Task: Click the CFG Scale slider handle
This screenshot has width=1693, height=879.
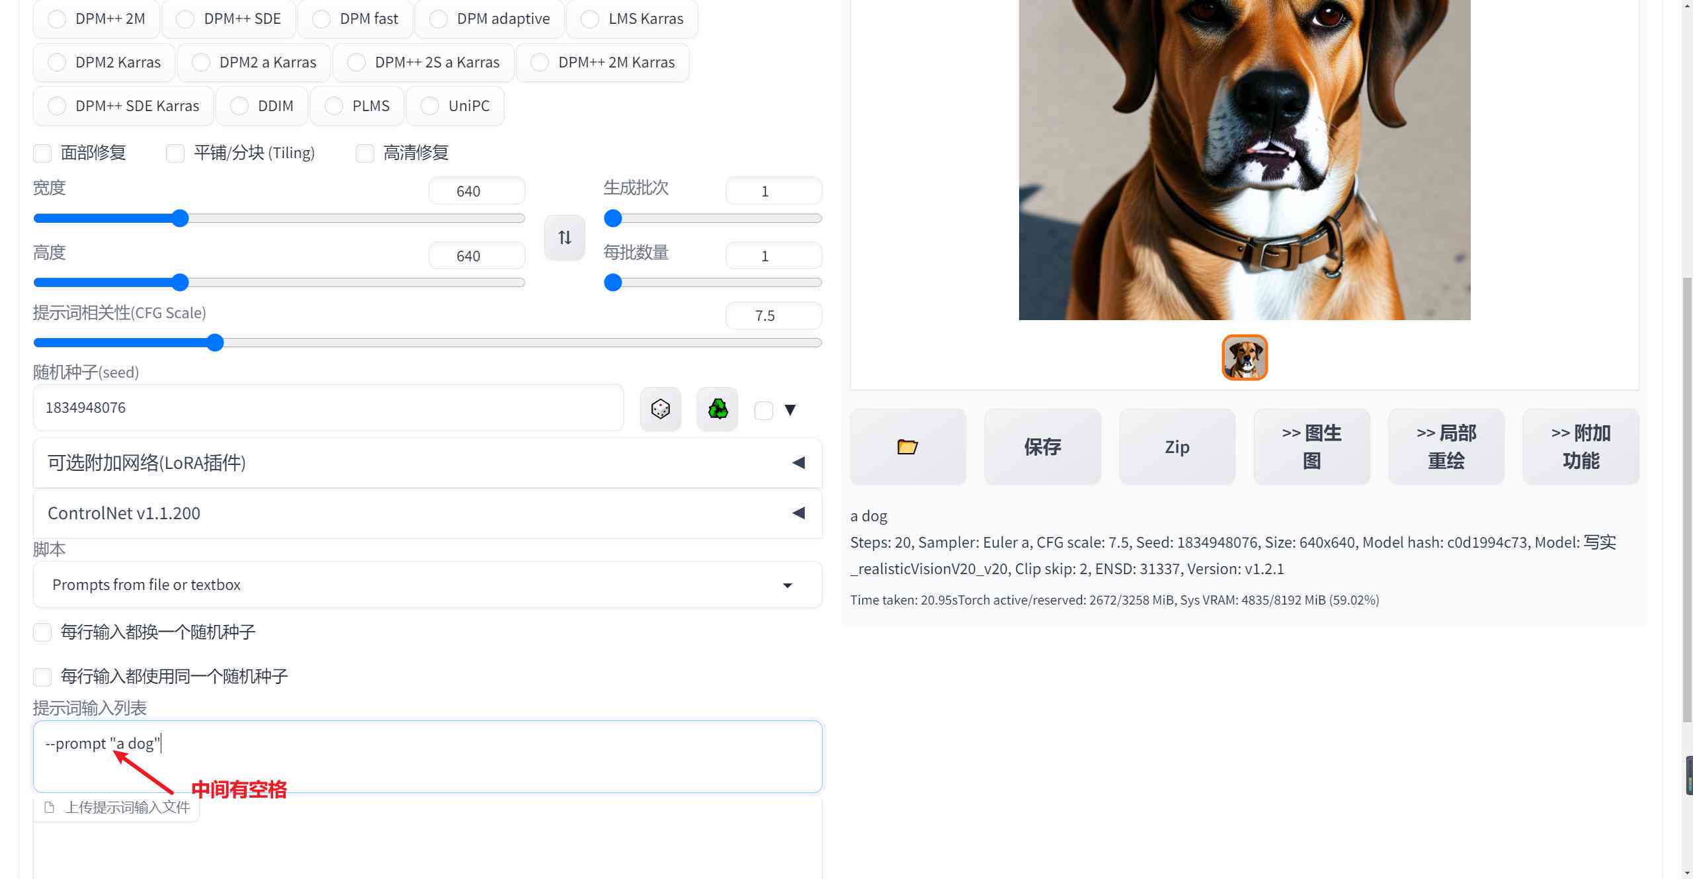Action: click(215, 343)
